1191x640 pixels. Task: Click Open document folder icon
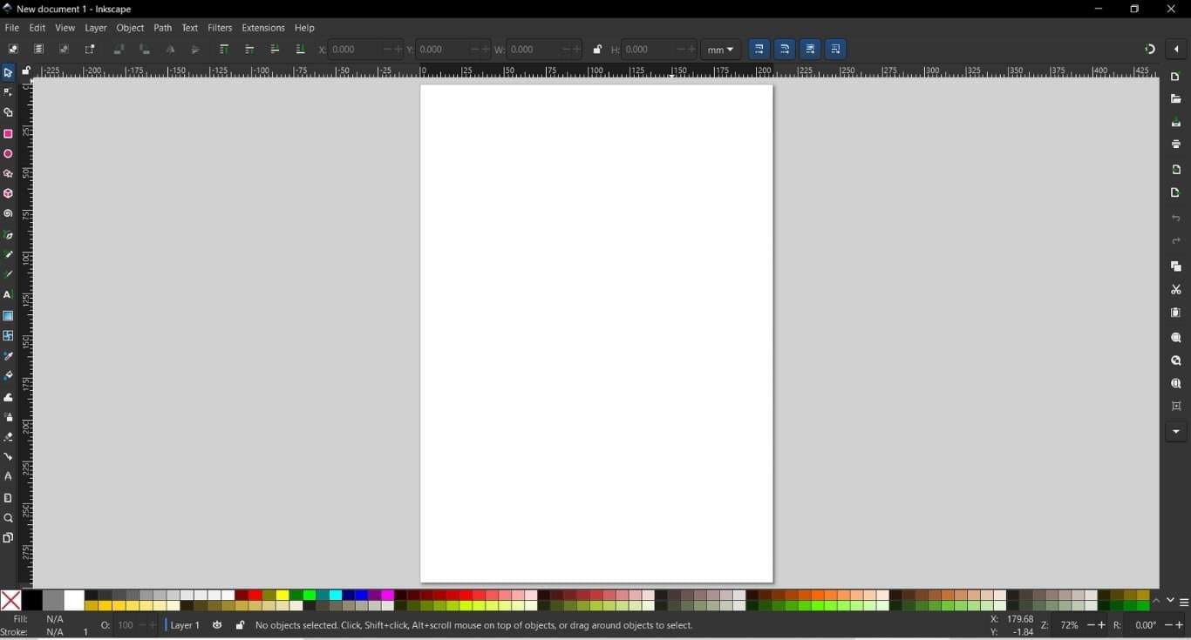(x=1176, y=99)
